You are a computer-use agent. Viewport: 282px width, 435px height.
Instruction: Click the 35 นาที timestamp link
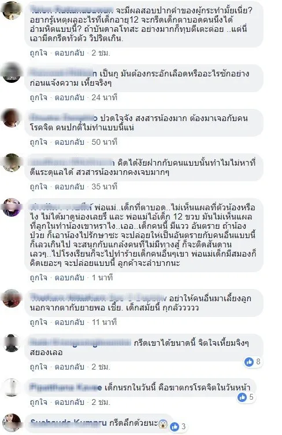tap(105, 187)
